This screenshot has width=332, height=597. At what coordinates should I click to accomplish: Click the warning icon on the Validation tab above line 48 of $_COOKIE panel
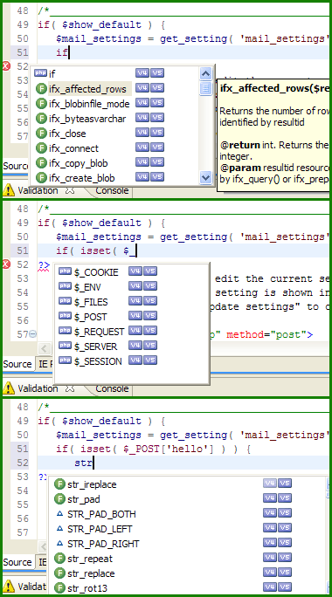9,190
